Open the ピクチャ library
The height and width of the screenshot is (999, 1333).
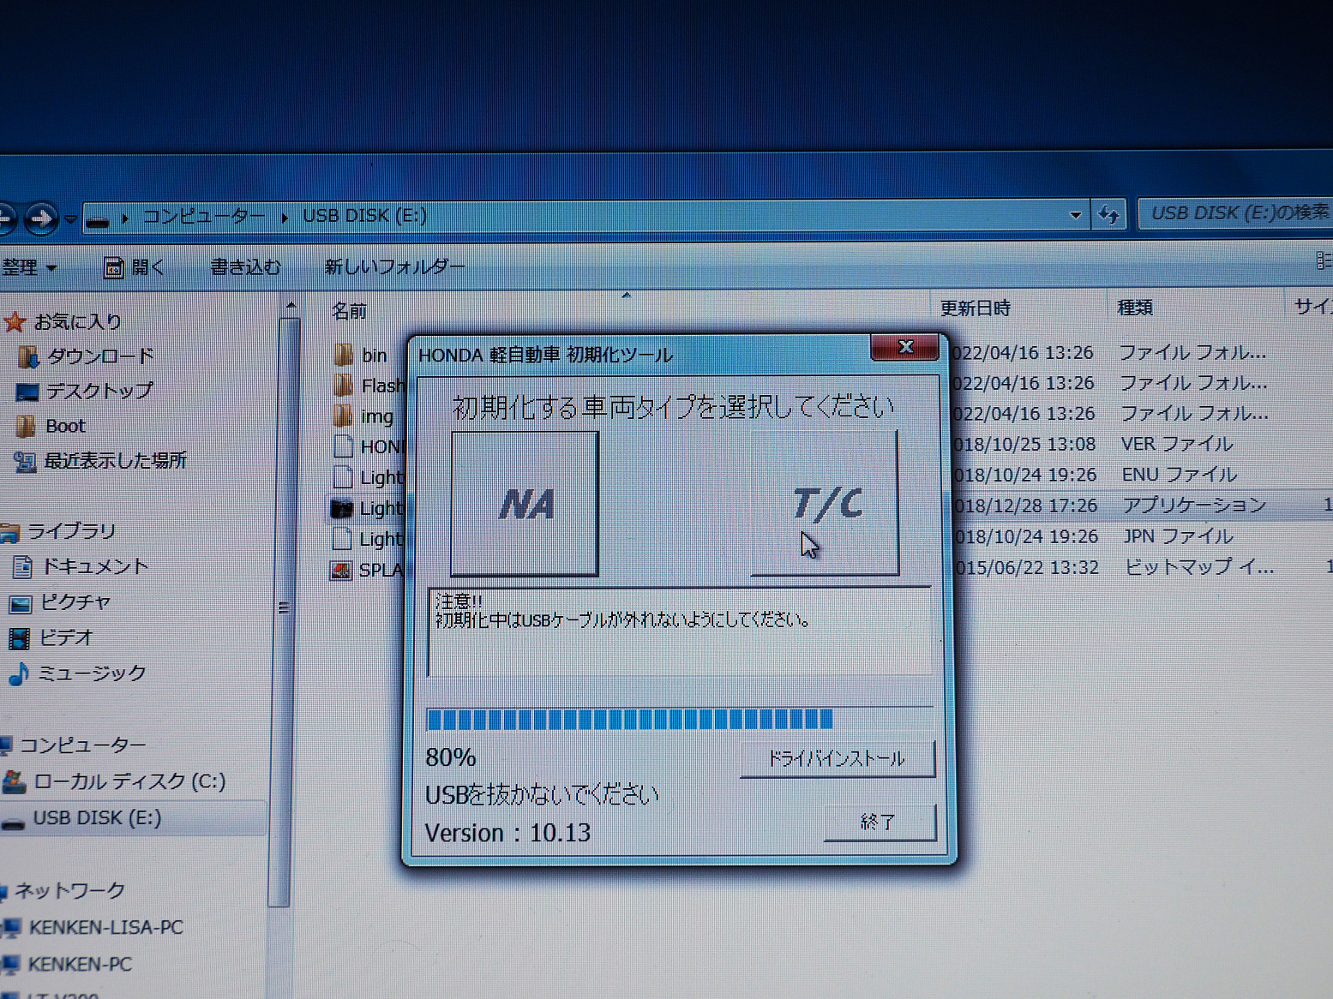pos(75,602)
